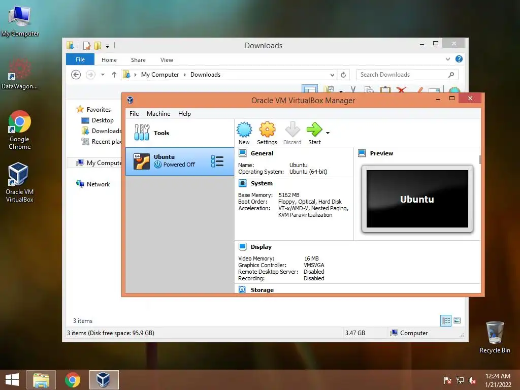This screenshot has height=390, width=520.
Task: Click the Ubuntu preview thumbnail
Action: pyautogui.click(x=417, y=199)
